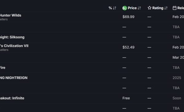
Task: Click the Mar release date cell
Action: (178, 58)
